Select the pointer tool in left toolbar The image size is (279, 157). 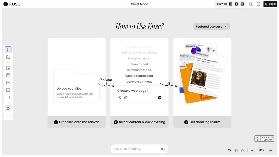click(x=8, y=50)
